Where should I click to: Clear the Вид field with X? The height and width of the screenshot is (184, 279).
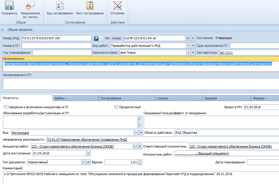tap(141, 133)
